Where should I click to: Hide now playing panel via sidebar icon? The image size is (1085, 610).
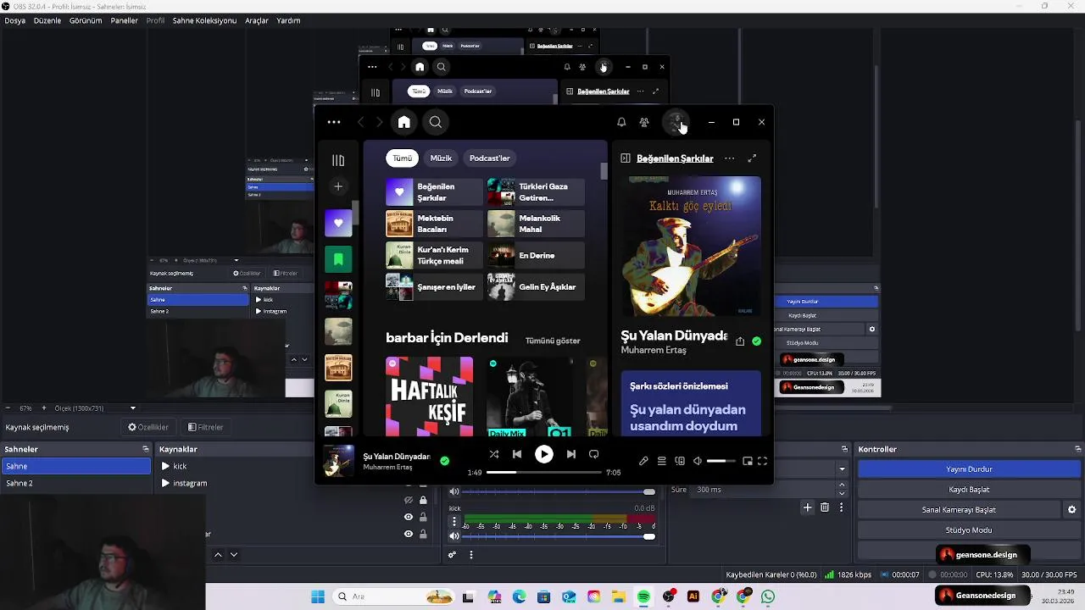coord(626,158)
